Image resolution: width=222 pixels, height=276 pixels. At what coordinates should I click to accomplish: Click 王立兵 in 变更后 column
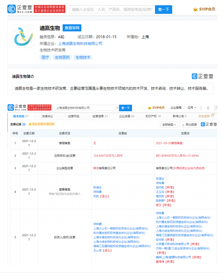[x=160, y=192]
